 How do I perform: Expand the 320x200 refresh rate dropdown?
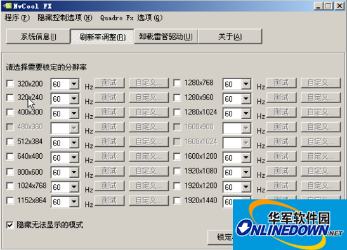pyautogui.click(x=74, y=84)
